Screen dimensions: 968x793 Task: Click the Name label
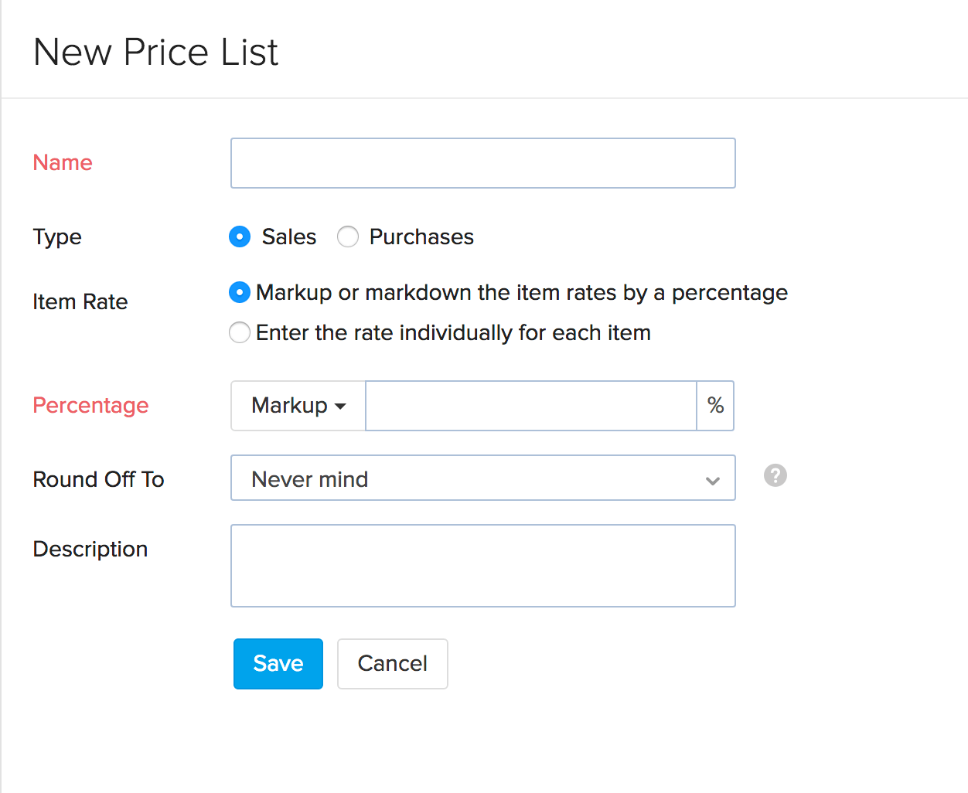pos(62,162)
